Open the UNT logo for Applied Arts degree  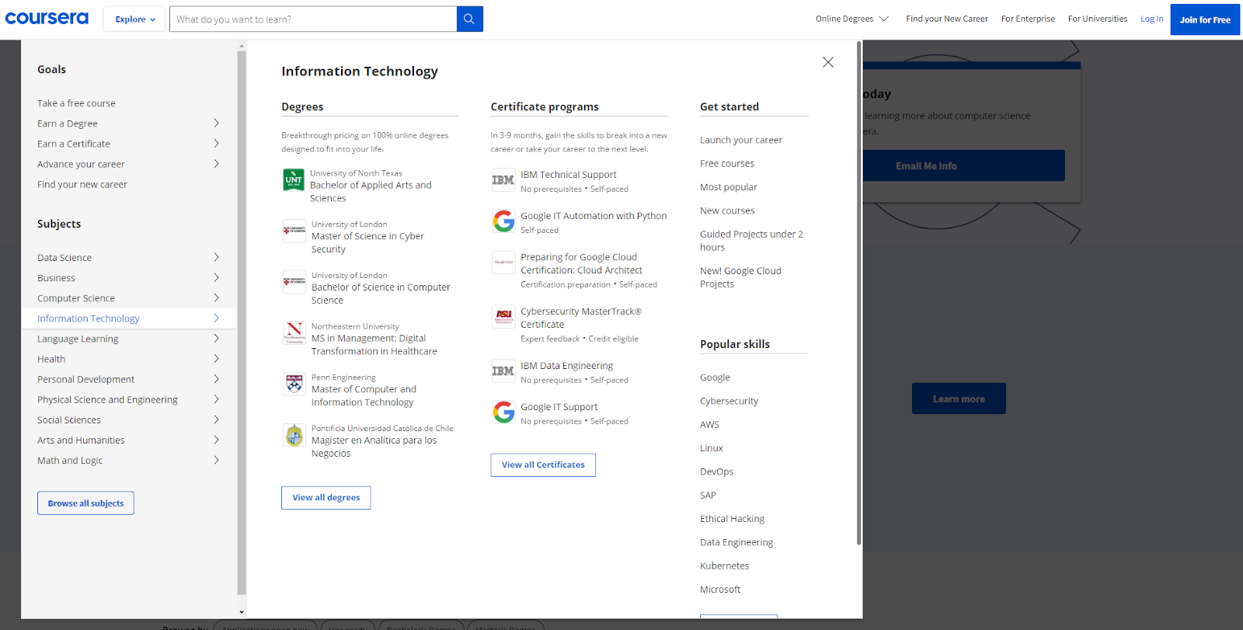(294, 180)
